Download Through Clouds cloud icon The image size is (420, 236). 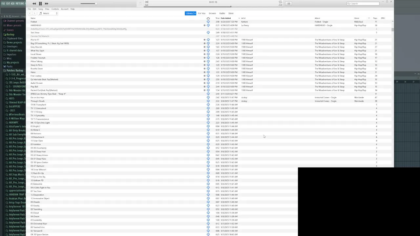tap(208, 101)
